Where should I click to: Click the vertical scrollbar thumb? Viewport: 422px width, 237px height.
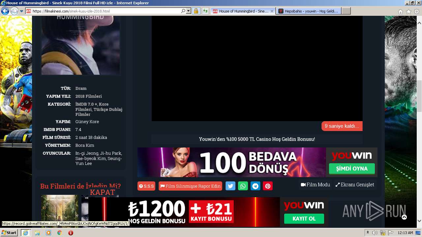(x=419, y=96)
